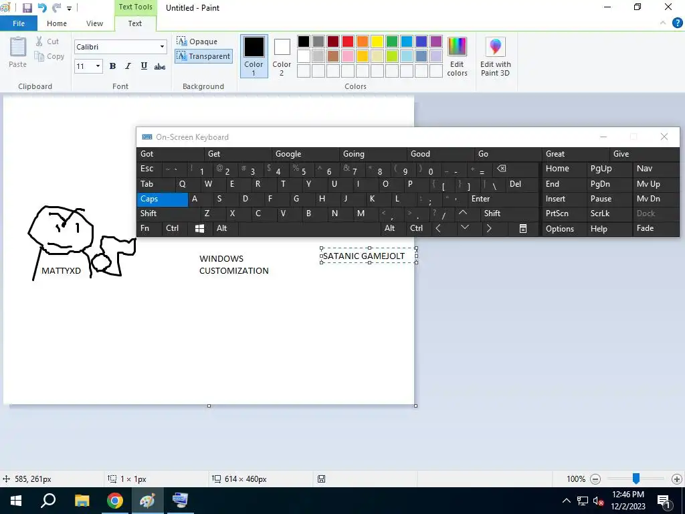Screen dimensions: 685x514
Task: Select Transparent background option
Action: (x=203, y=56)
